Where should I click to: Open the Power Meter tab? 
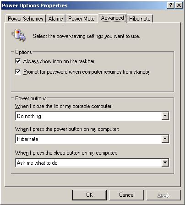tap(82, 19)
